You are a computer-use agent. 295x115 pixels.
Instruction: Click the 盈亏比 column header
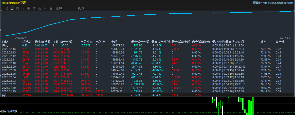pos(280,42)
